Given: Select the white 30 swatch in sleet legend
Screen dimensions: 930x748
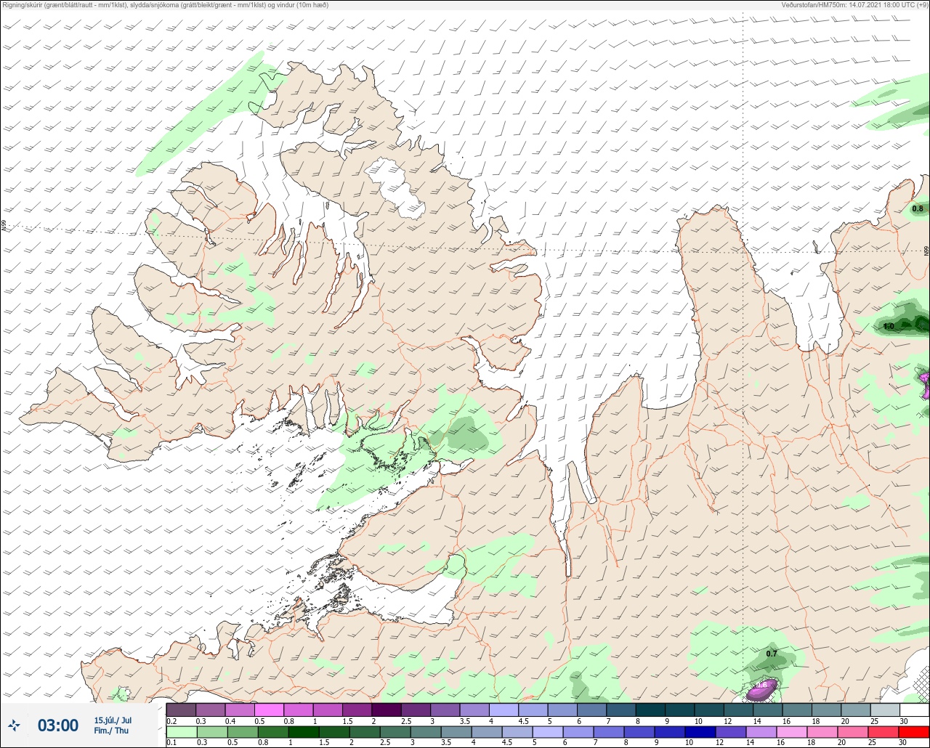Looking at the screenshot, I should click(x=914, y=710).
